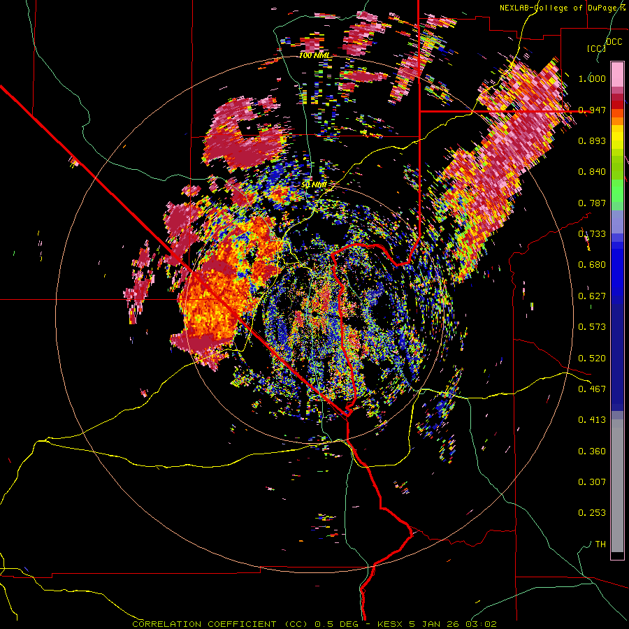Select the 0.680 scale value label

click(592, 265)
